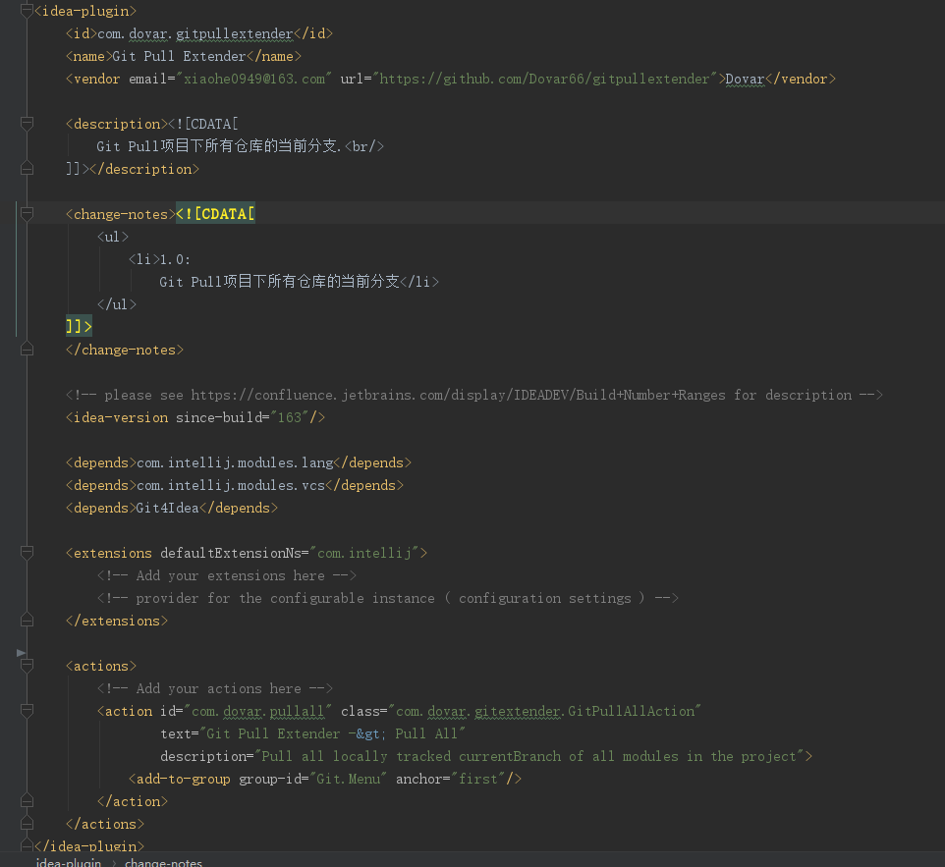
Task: Collapse the idea-plugin root tag fold marker
Action: click(27, 11)
